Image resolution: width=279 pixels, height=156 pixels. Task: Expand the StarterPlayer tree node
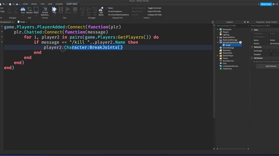pyautogui.click(x=218, y=55)
